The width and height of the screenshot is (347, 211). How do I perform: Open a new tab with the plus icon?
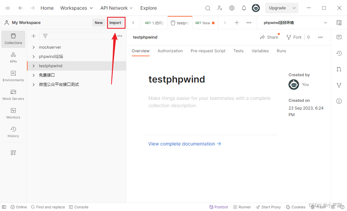coord(237,23)
